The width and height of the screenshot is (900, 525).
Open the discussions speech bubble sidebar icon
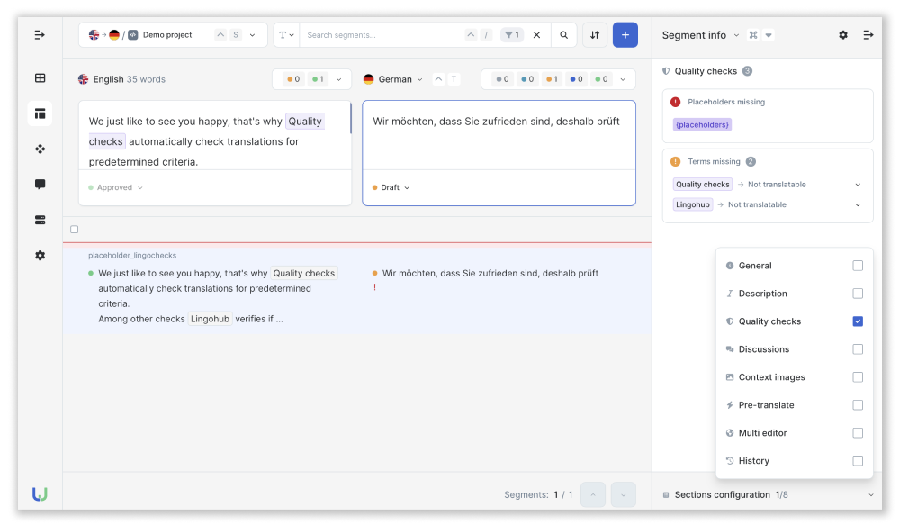pos(40,185)
